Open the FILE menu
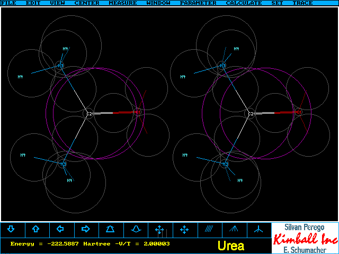This screenshot has height=254, width=339. tap(8, 3)
